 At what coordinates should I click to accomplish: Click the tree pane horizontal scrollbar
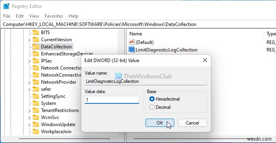coord(65,139)
